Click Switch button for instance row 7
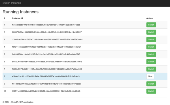Image resolution: width=170 pixels, height=105 pixels. [x=151, y=69]
